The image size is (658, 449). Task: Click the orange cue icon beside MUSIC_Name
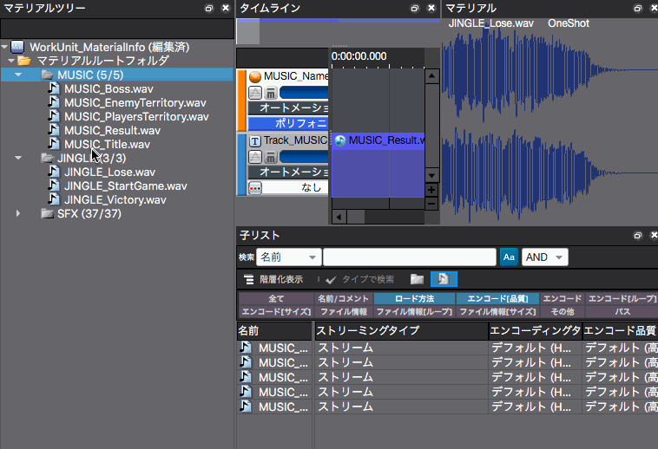255,76
